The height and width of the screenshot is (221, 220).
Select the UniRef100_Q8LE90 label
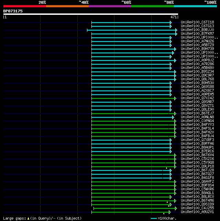tap(197, 110)
